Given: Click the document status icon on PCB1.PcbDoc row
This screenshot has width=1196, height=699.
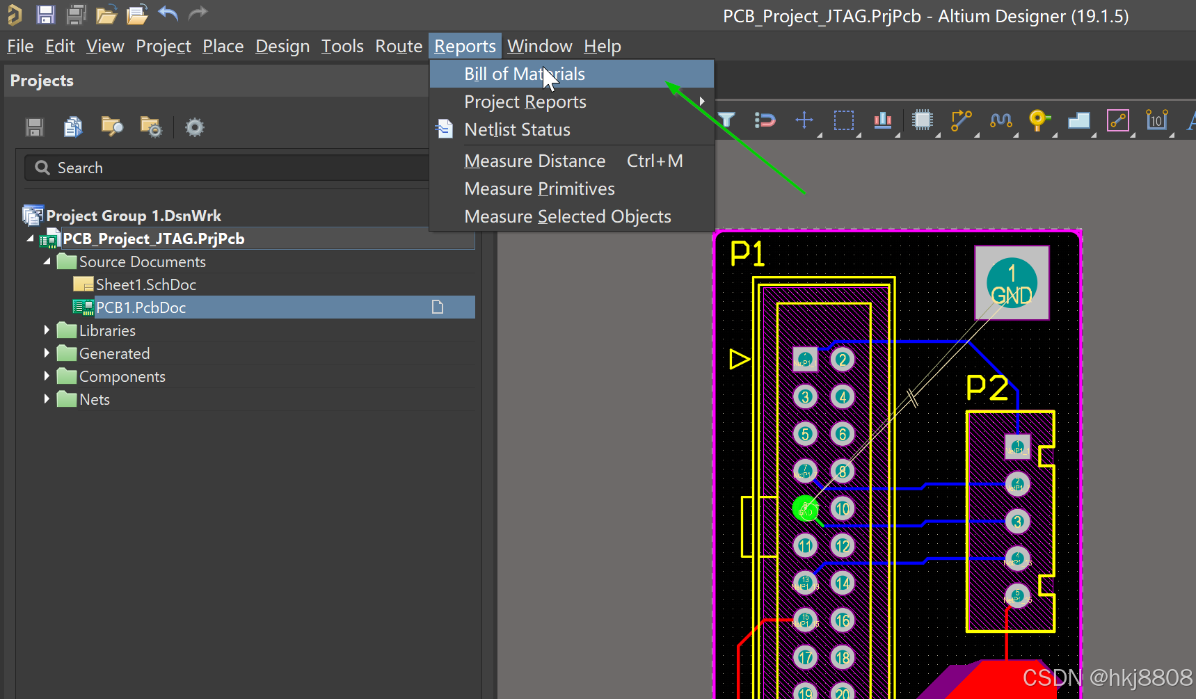Looking at the screenshot, I should (x=438, y=307).
